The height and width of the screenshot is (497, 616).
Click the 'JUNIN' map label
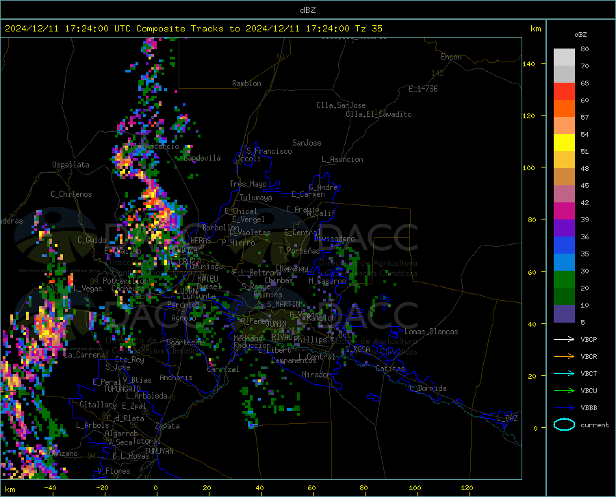point(276,324)
